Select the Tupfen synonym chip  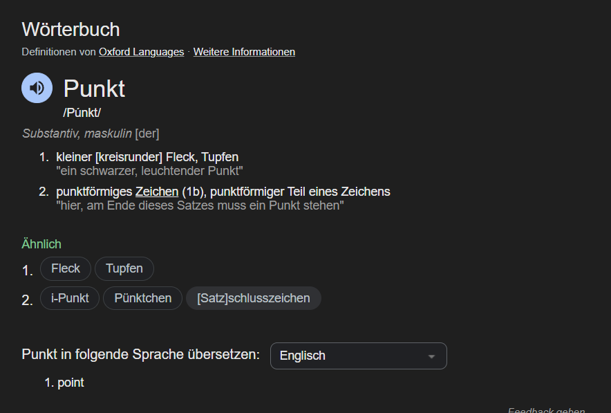124,268
